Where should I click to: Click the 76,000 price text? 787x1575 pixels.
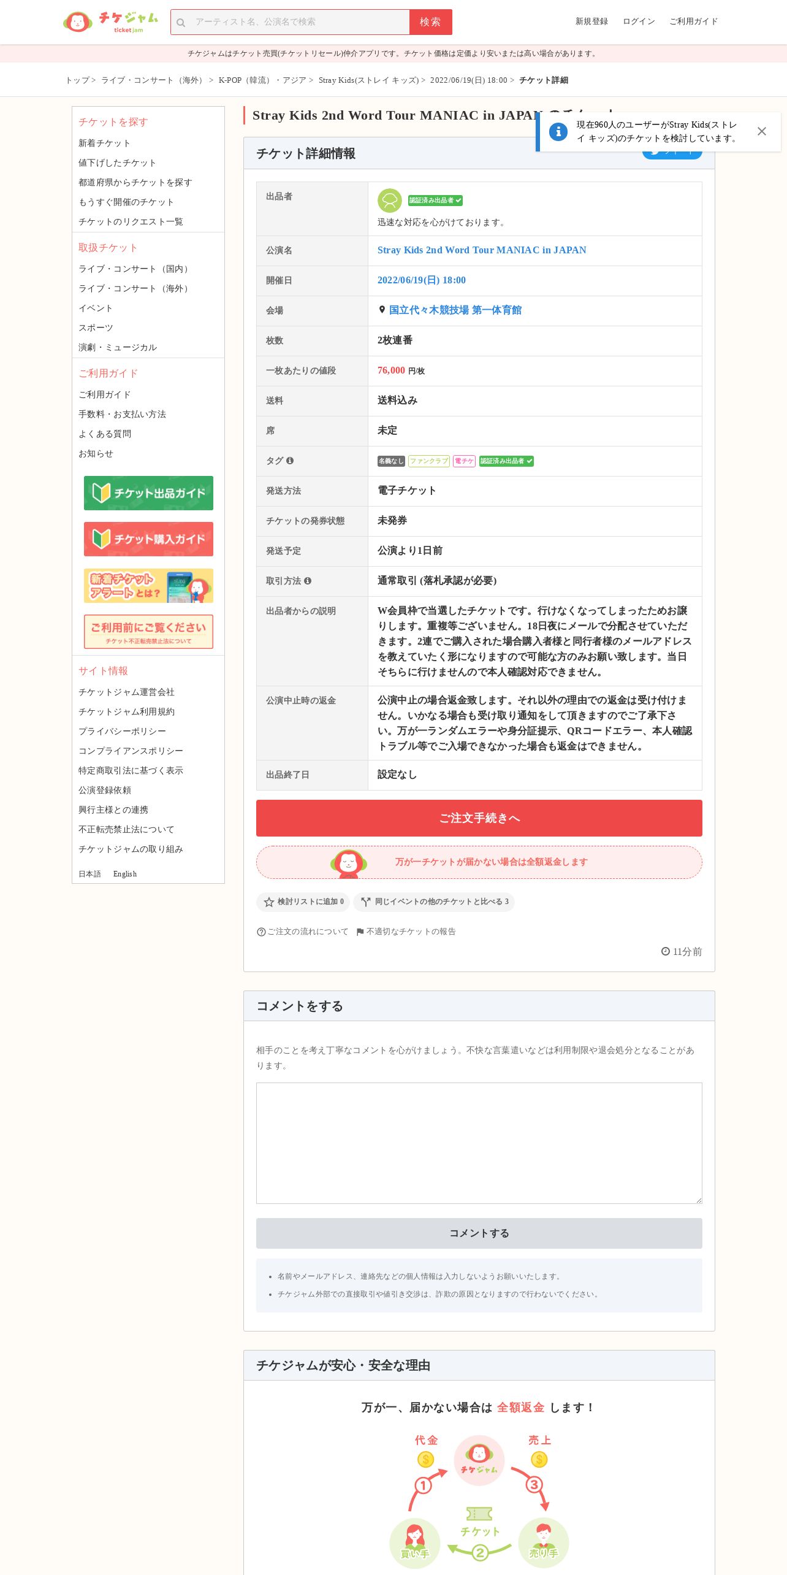click(x=391, y=370)
